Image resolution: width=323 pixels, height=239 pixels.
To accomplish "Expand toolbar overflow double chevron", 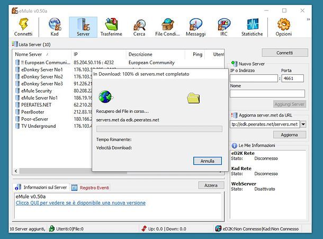I will 308,20.
